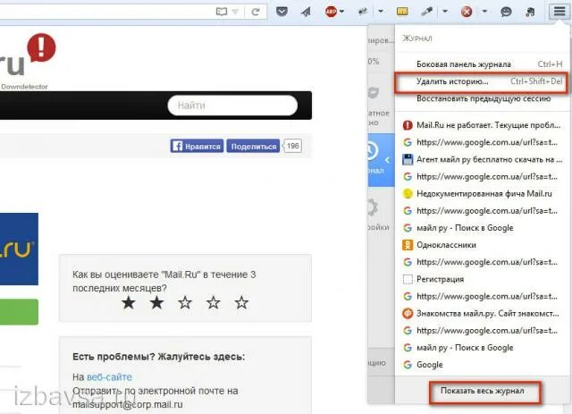This screenshot has height=414, width=572.
Task: Rate Mail.Ru with one star
Action: click(129, 302)
